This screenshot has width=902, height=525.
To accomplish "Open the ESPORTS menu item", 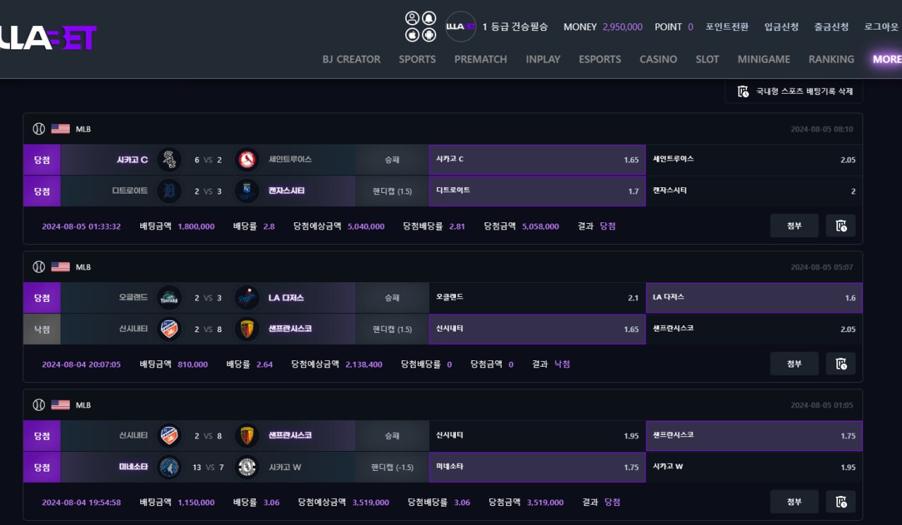I will pos(600,59).
